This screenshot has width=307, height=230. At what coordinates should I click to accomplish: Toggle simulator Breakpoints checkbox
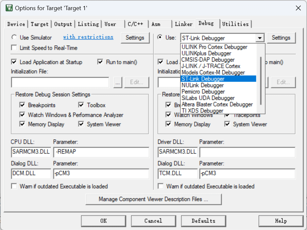coord(22,105)
